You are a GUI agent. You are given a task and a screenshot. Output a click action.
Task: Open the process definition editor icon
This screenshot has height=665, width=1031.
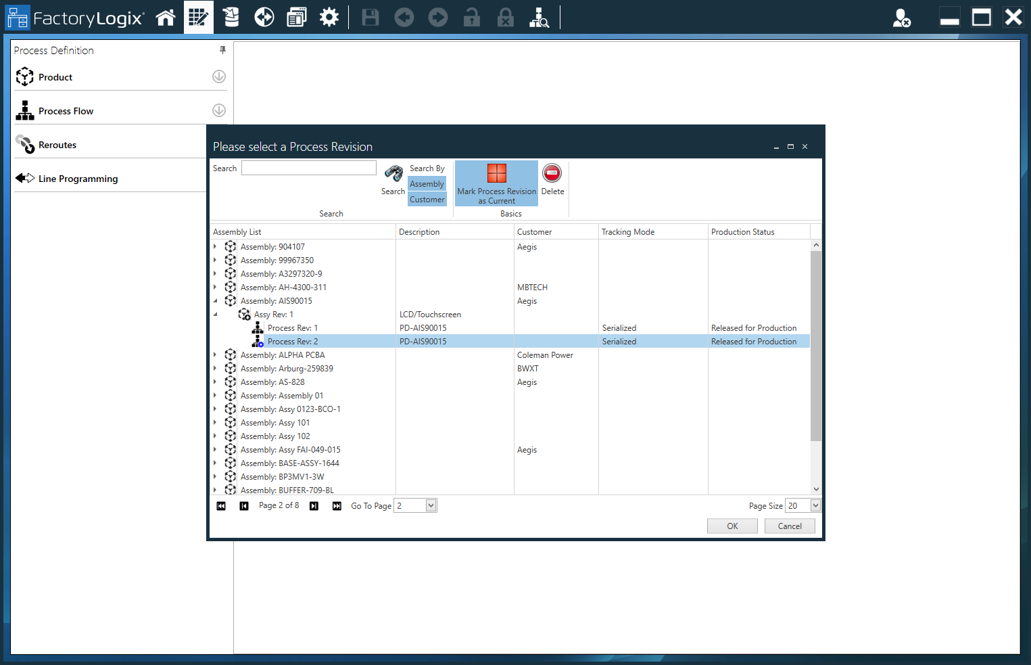coord(198,17)
